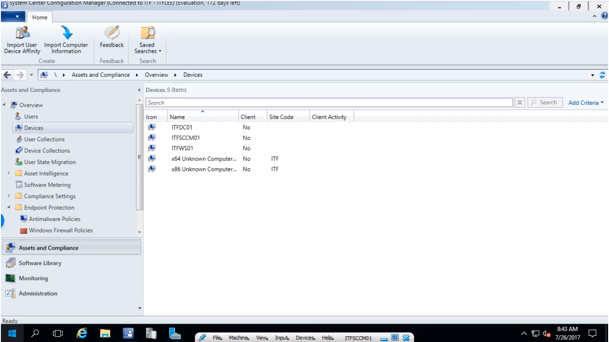This screenshot has height=342, width=609.
Task: Click the refresh icon in the address bar
Action: 602,75
